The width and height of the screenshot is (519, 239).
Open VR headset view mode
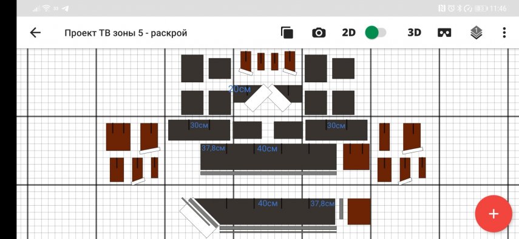444,33
